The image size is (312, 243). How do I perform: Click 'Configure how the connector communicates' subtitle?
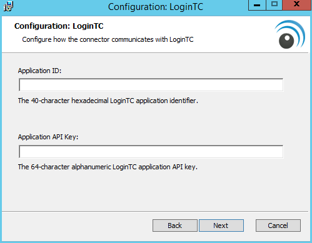pos(108,39)
